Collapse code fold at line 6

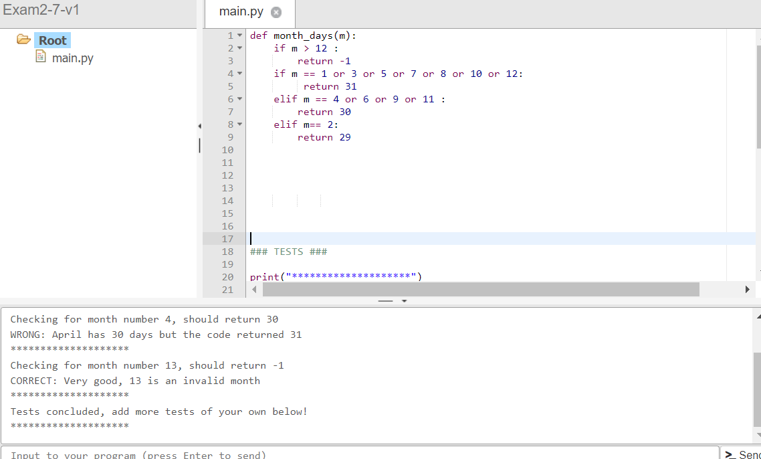click(x=239, y=99)
